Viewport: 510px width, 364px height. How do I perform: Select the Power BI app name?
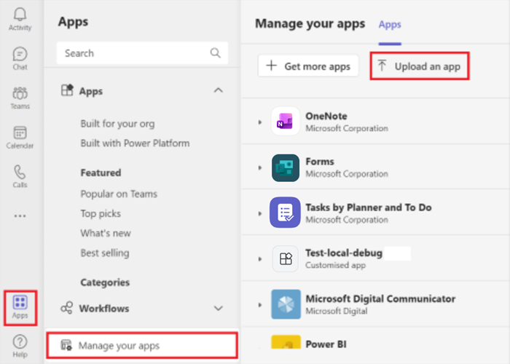coord(326,344)
